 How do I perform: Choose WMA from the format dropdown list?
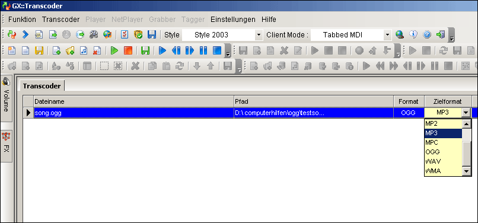[x=443, y=171]
